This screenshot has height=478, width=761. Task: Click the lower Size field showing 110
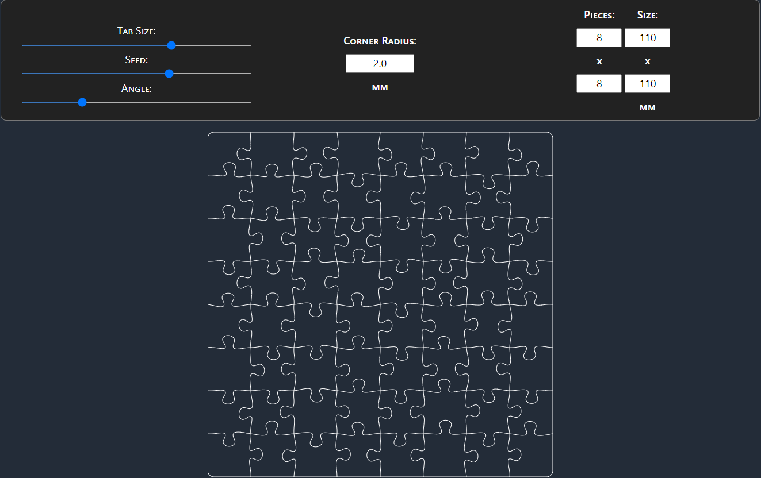pos(647,84)
